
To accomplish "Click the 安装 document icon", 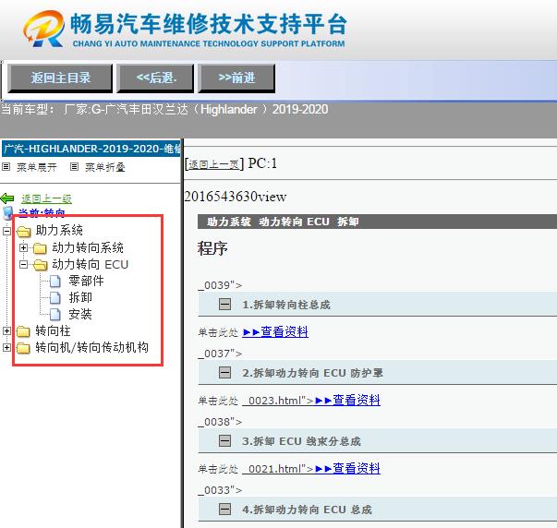I will click(x=55, y=314).
